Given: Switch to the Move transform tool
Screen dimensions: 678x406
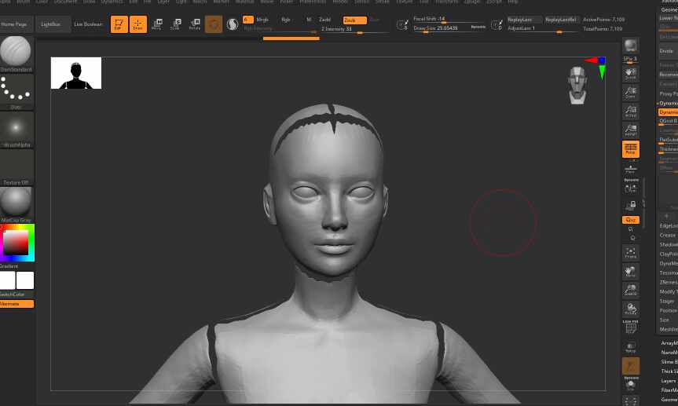Looking at the screenshot, I should coord(156,24).
